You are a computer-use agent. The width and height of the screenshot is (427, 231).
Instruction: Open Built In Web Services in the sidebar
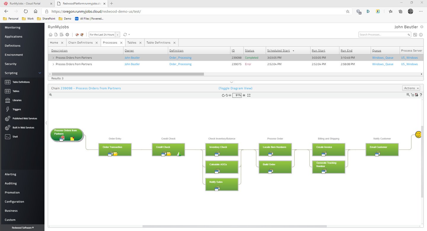(x=23, y=128)
